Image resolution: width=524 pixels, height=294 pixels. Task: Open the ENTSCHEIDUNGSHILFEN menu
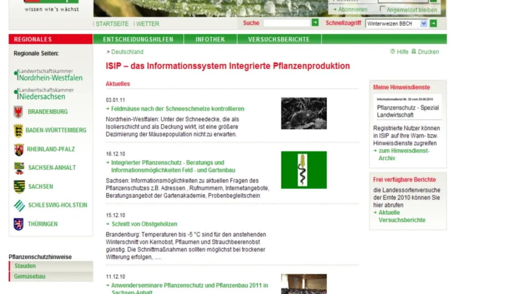138,39
